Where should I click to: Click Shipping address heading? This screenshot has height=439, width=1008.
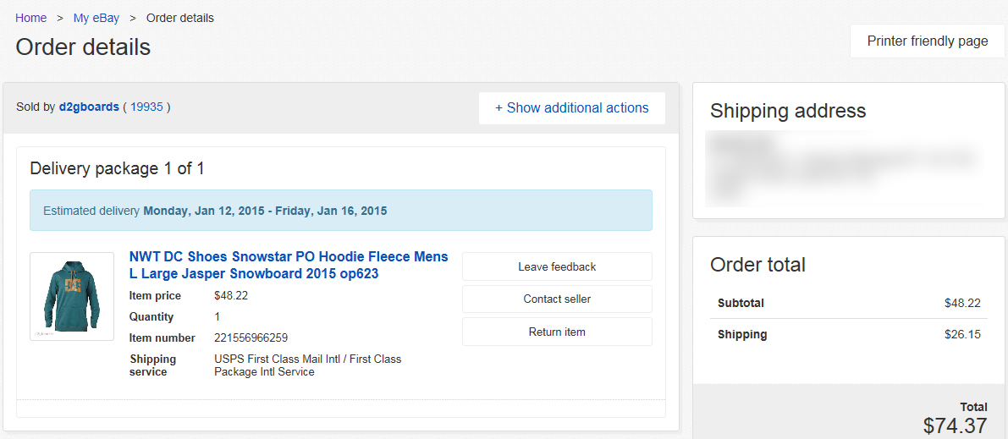(x=788, y=111)
